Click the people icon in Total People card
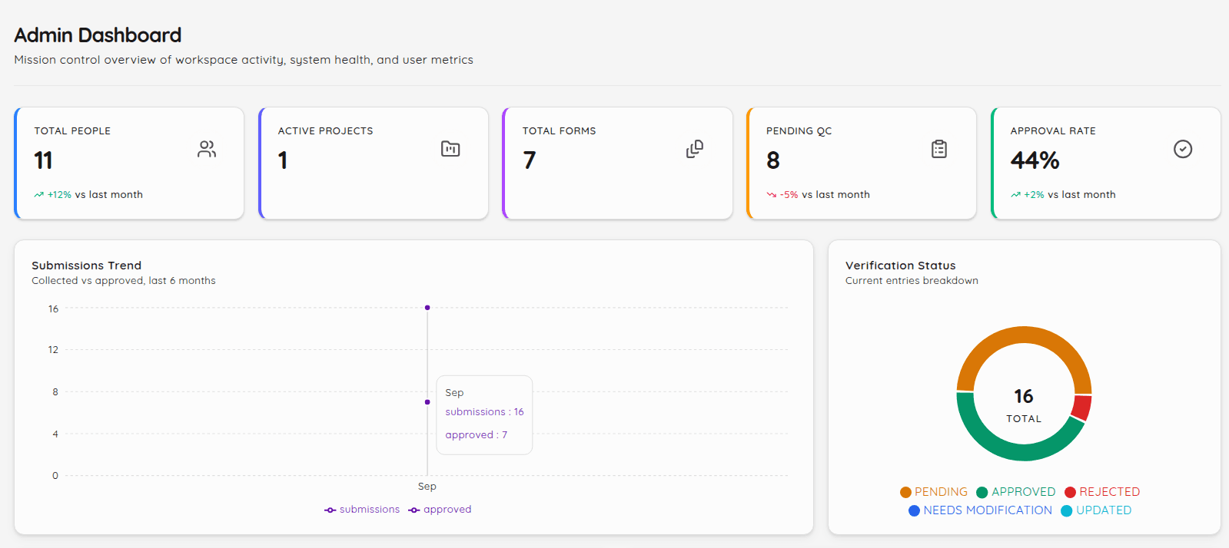 coord(207,149)
